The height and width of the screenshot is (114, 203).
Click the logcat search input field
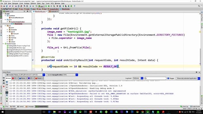(x=155, y=78)
